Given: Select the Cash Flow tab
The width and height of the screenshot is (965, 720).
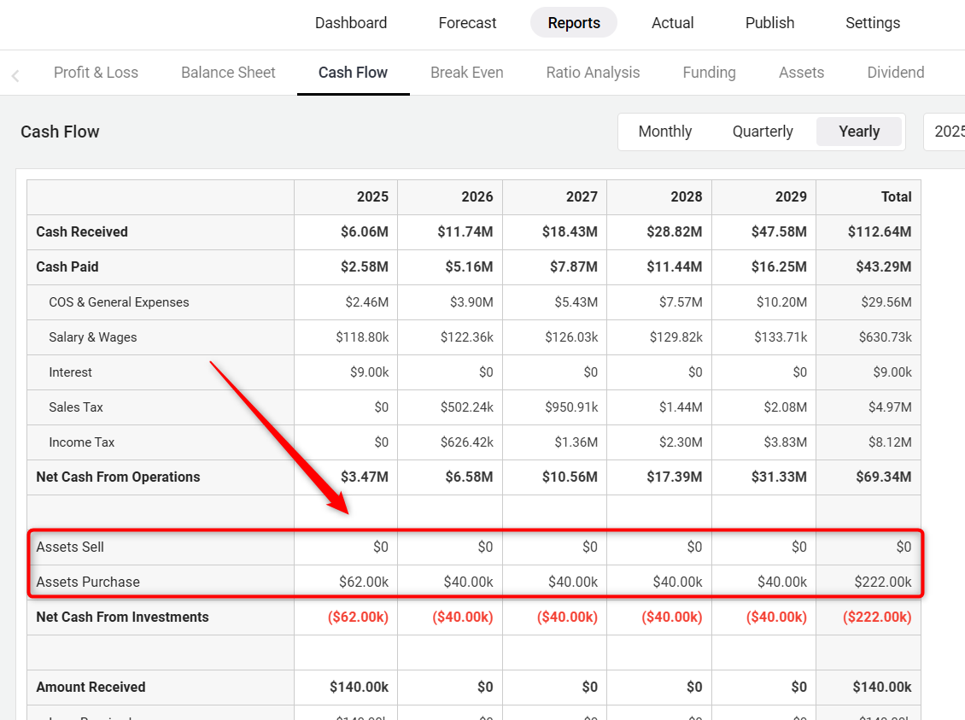Looking at the screenshot, I should [x=353, y=73].
